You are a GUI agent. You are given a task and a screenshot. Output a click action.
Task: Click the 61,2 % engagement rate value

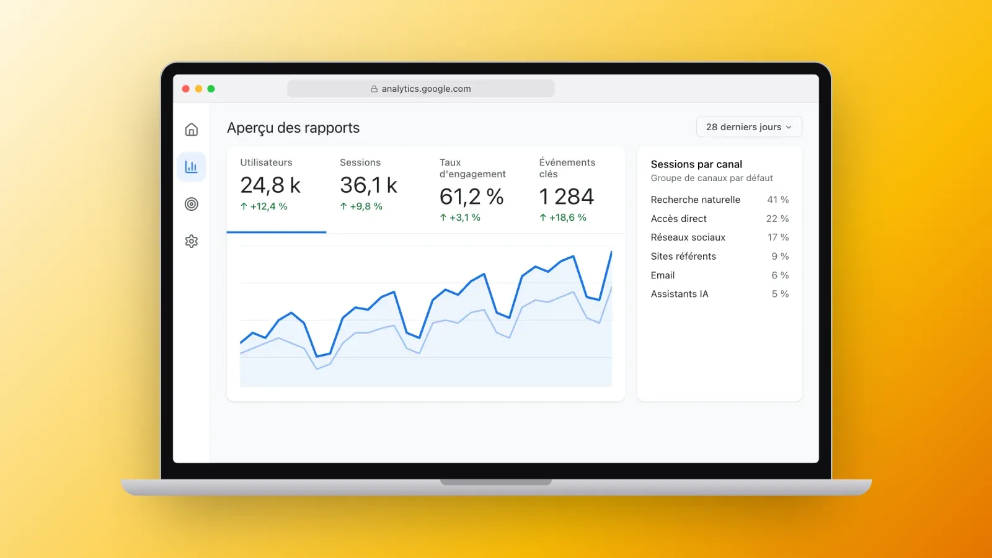click(472, 197)
